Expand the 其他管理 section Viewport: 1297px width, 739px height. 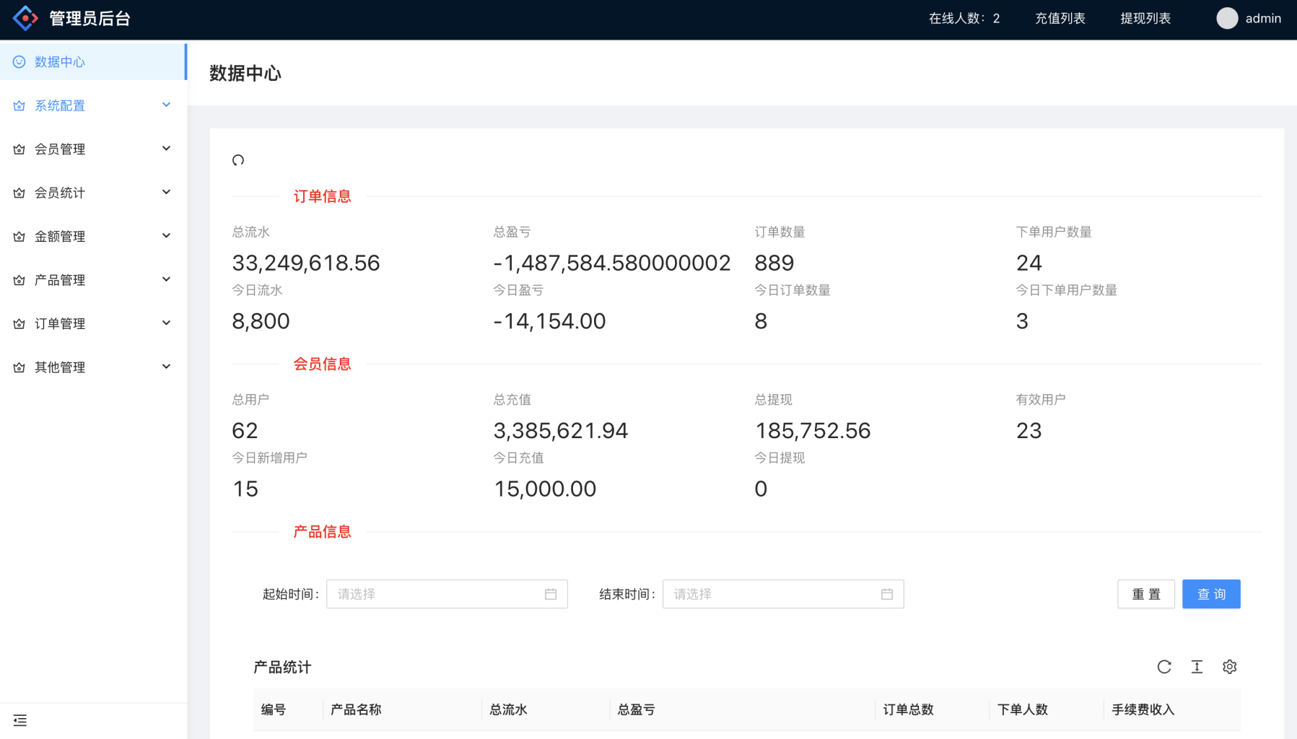[x=92, y=367]
